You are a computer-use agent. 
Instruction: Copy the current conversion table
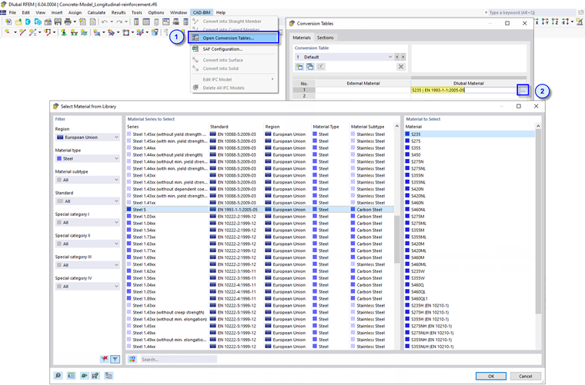(310, 67)
